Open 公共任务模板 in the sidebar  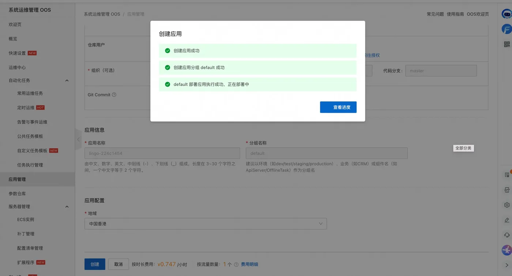point(30,136)
